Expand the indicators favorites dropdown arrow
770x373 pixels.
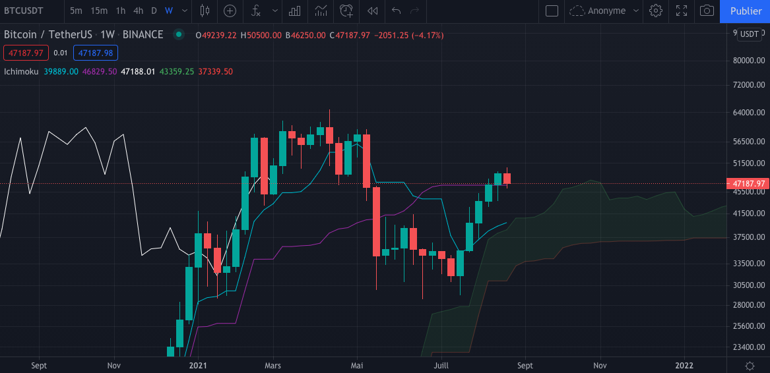point(275,11)
